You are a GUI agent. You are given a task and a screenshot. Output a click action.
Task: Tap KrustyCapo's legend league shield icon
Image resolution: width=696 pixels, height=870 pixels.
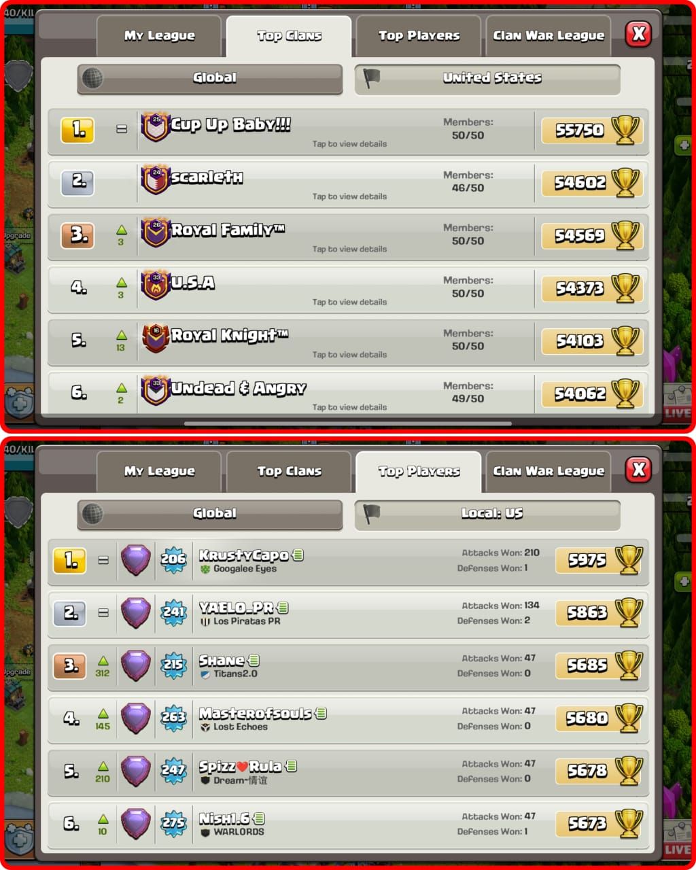click(x=136, y=560)
